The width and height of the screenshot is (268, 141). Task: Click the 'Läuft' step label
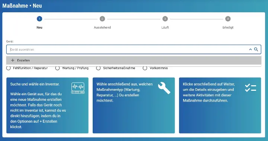(165, 28)
